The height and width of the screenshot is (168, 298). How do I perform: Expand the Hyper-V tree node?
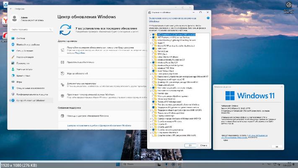(150, 43)
